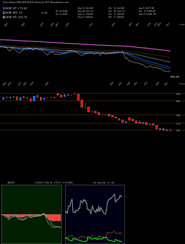This screenshot has height=244, width=185.
Task: Click the 205 value in the Lows row
Action: [47, 84]
